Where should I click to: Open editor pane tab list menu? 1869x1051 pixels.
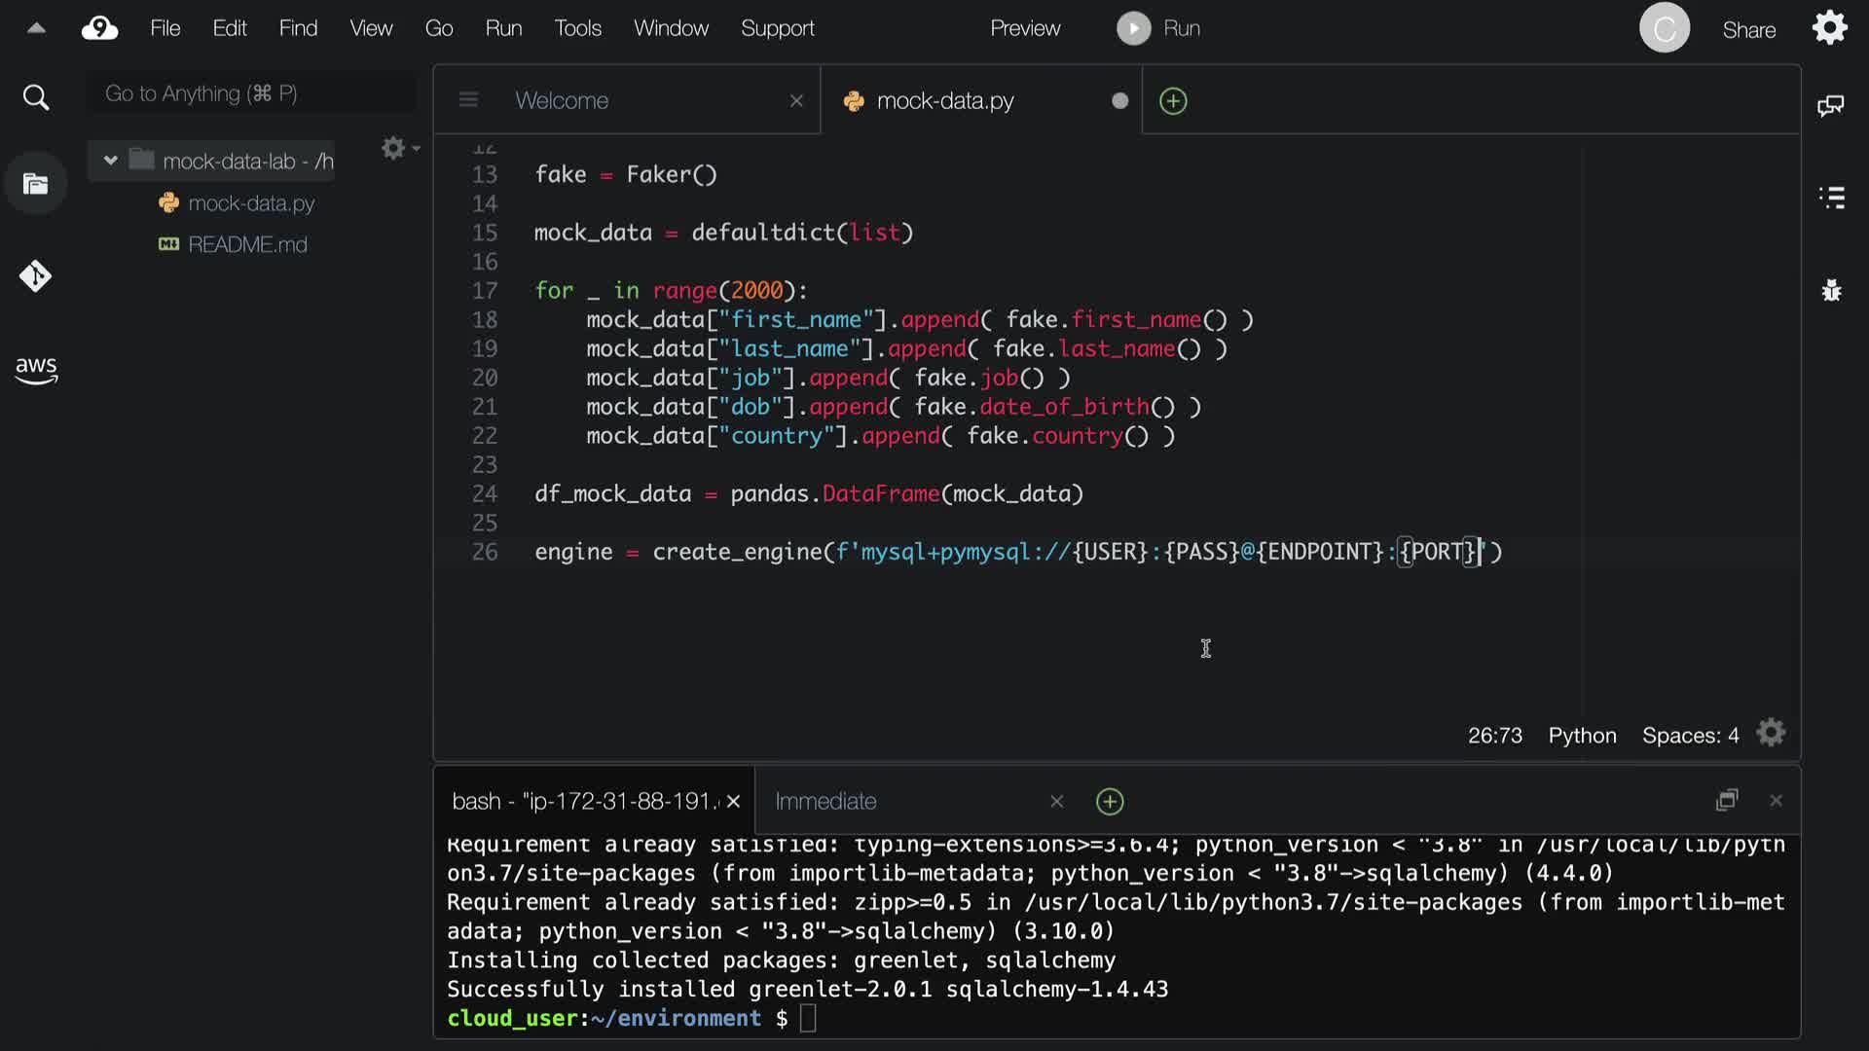pyautogui.click(x=468, y=100)
